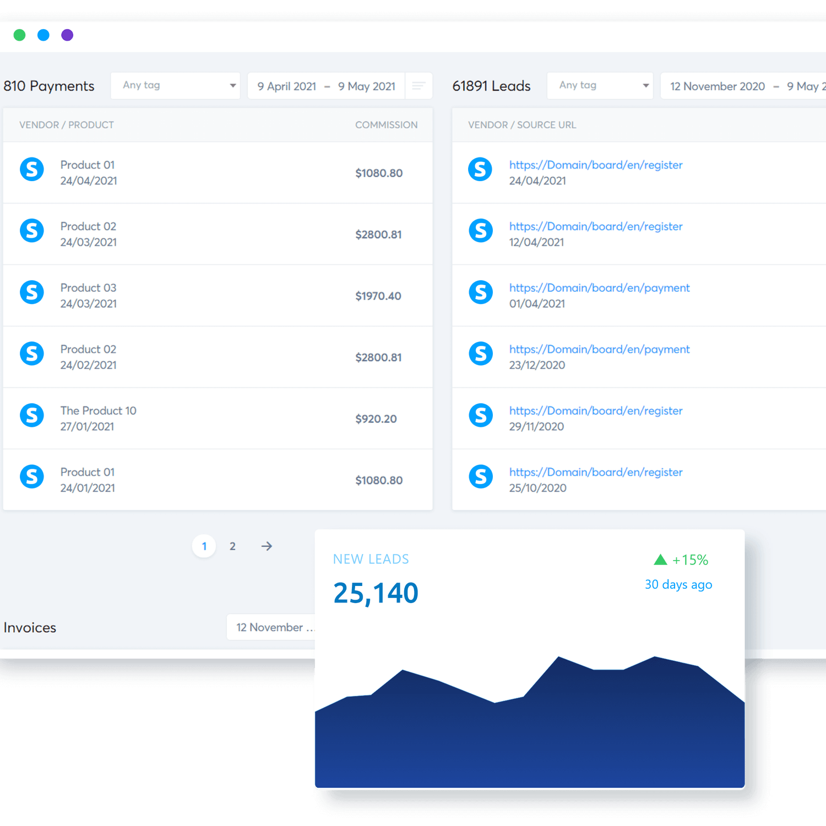The width and height of the screenshot is (826, 826).
Task: Open the Payments 'Any tag' dropdown
Action: click(x=175, y=86)
